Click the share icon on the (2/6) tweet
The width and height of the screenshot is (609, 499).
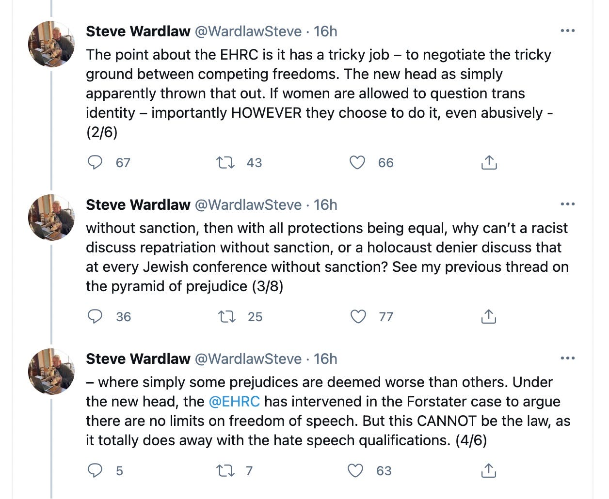[489, 163]
